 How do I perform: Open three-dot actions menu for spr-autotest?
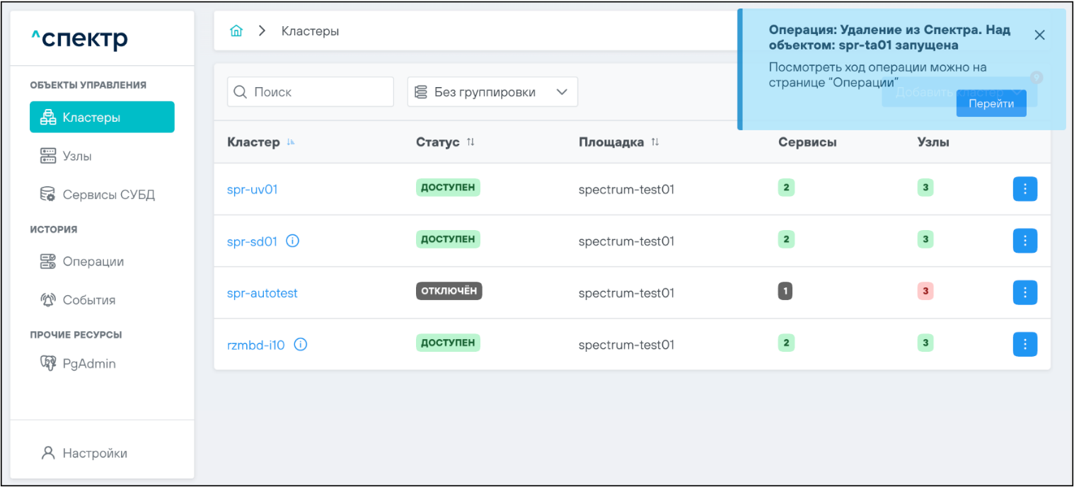(x=1024, y=292)
